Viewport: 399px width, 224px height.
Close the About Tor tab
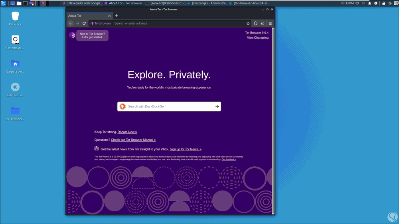pos(109,16)
